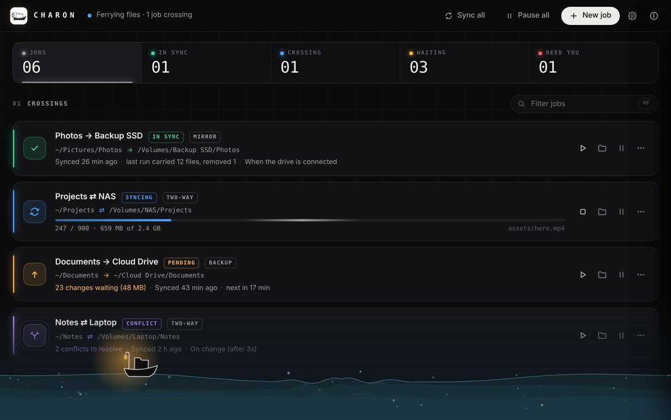Click 'next in 17 min' schedule text
The width and height of the screenshot is (671, 420).
tap(248, 288)
